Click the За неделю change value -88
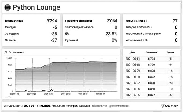The image size is (183, 112). click(x=53, y=34)
